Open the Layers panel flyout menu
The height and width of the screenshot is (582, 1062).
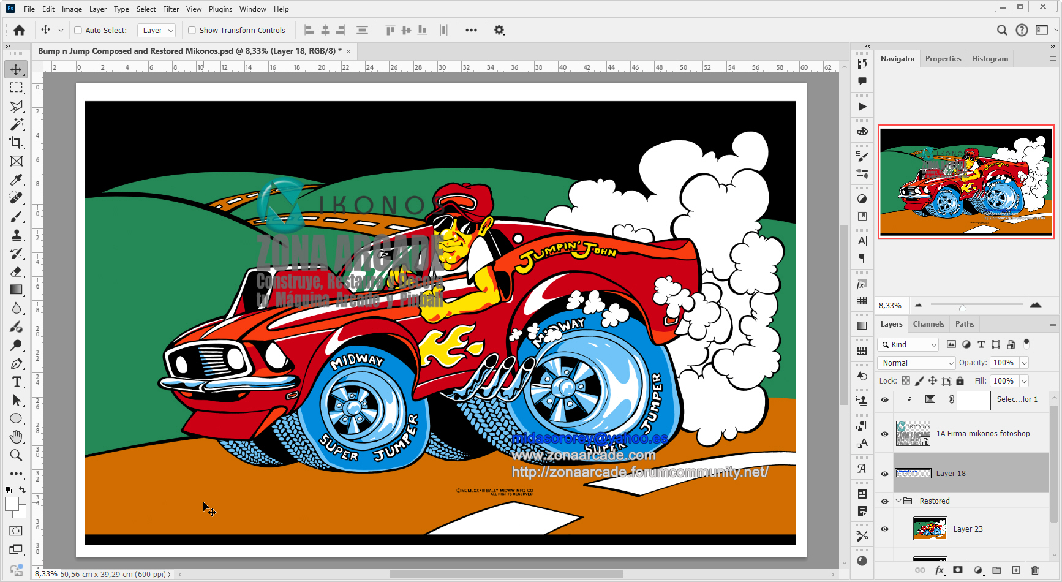click(x=1053, y=324)
